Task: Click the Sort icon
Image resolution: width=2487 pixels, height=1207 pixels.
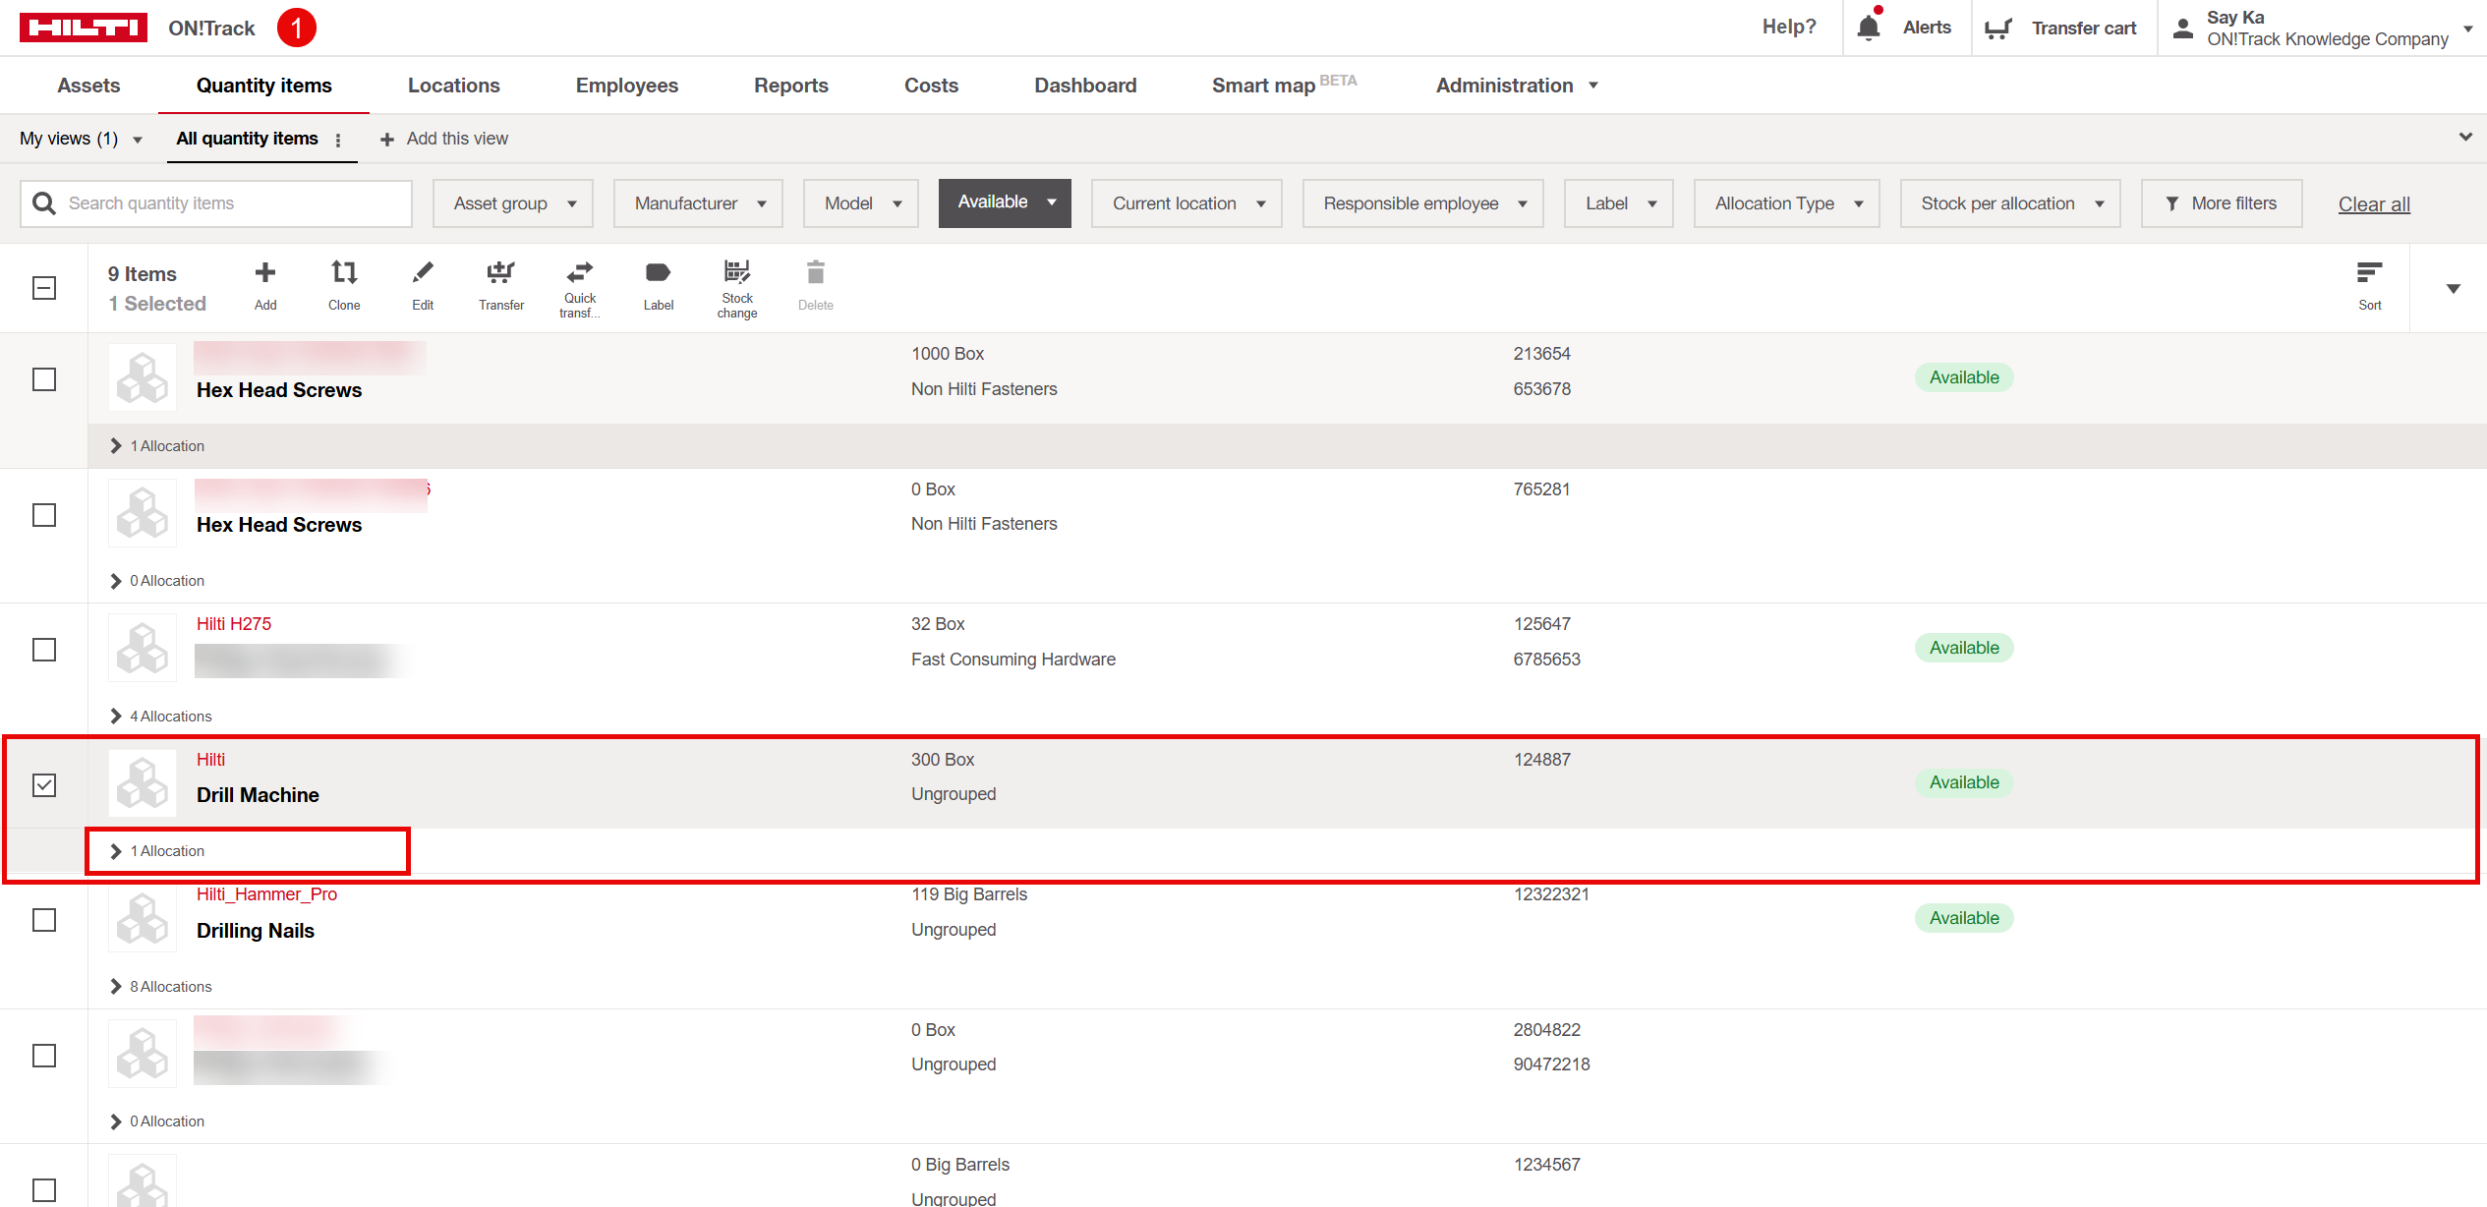Action: click(2369, 273)
